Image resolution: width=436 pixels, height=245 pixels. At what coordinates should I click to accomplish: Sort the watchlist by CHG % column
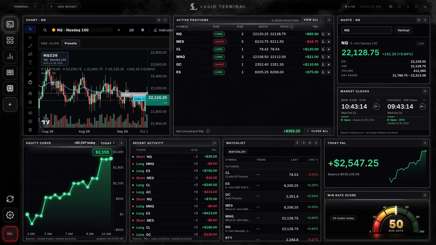(x=313, y=160)
